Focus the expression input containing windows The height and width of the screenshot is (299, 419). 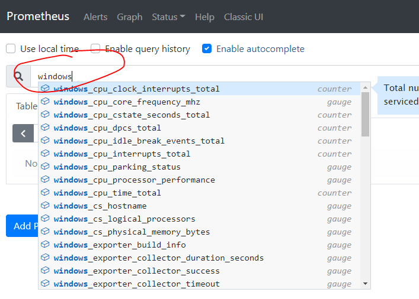(x=201, y=76)
